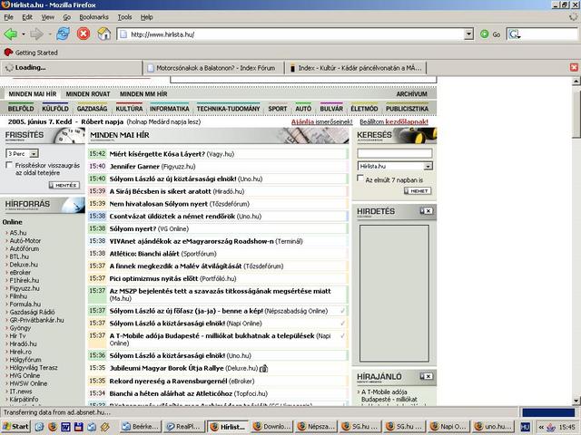Viewport: 581px width, 435px height.
Task: Open headline Jennifer Garner
Action: tap(134, 167)
